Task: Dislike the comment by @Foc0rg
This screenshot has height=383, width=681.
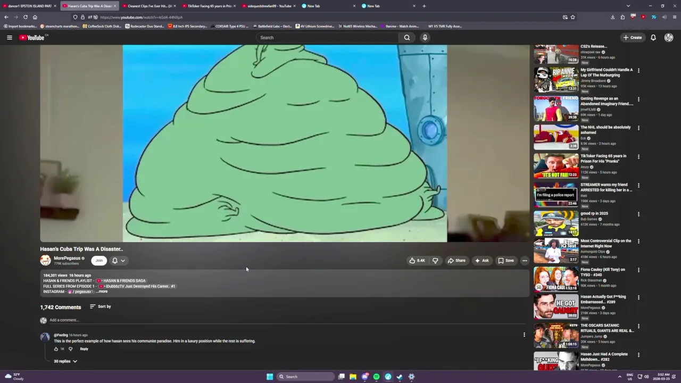Action: coord(70,349)
